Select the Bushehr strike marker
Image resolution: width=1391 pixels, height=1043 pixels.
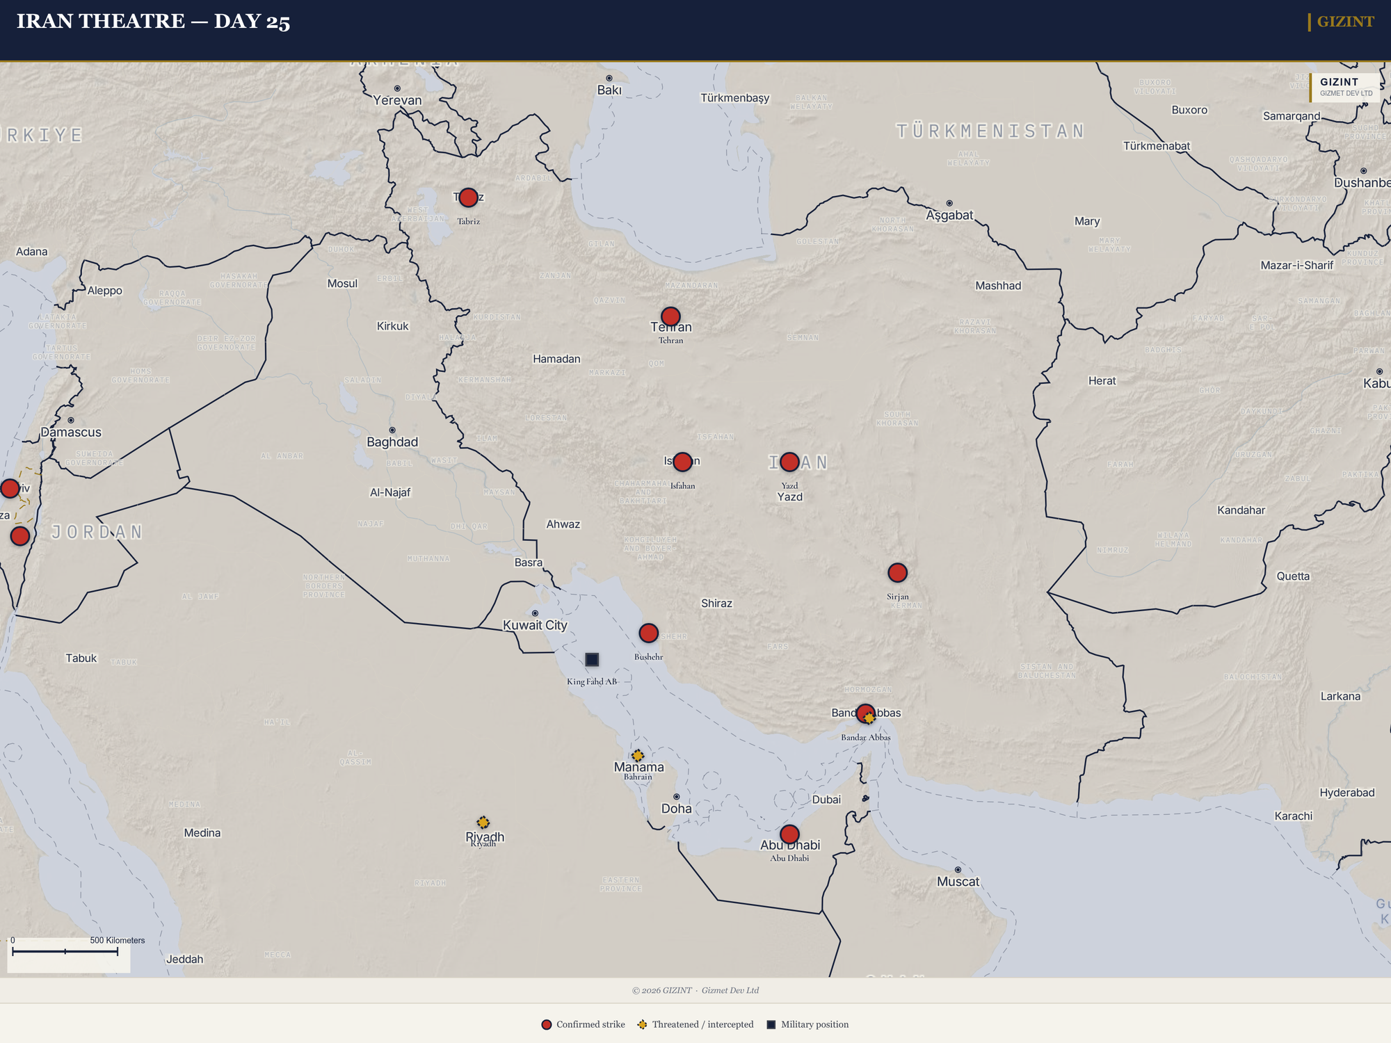(x=648, y=633)
